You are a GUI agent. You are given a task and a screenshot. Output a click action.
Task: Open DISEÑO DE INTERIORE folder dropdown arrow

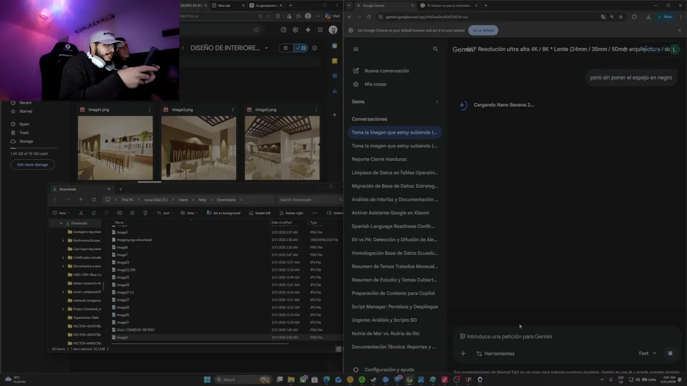click(x=266, y=48)
